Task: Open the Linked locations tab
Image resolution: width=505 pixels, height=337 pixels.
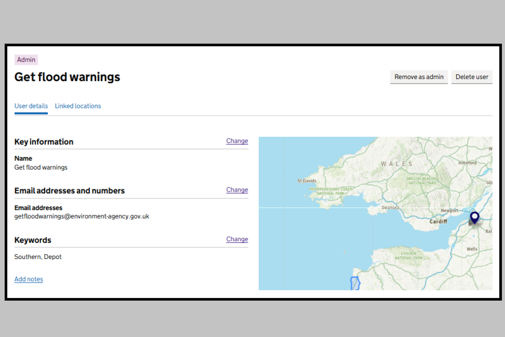Action: 78,106
